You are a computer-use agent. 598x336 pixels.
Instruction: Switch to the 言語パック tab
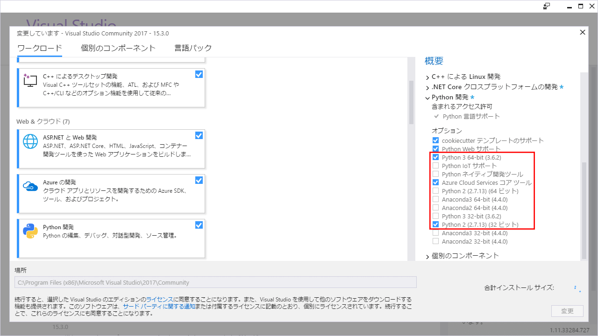coord(193,48)
